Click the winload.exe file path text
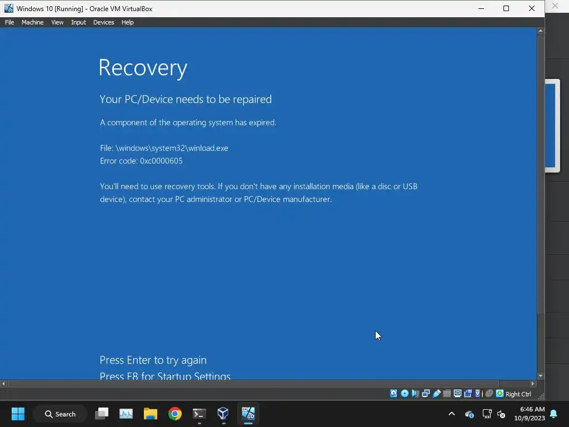The height and width of the screenshot is (427, 569). pyautogui.click(x=164, y=148)
